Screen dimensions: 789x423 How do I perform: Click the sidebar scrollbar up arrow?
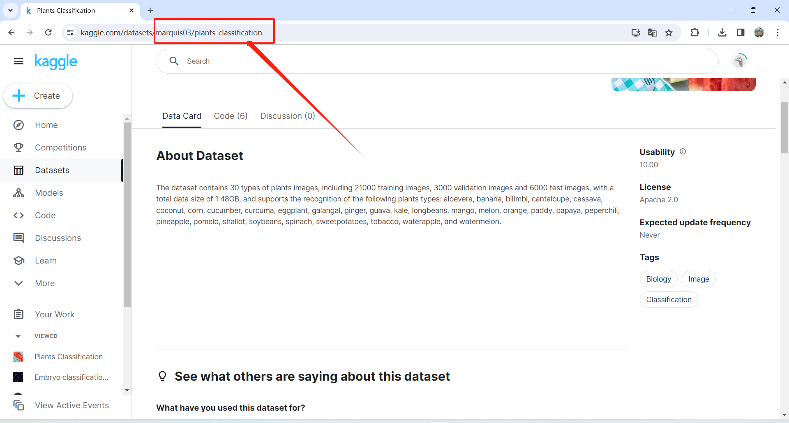pyautogui.click(x=127, y=118)
